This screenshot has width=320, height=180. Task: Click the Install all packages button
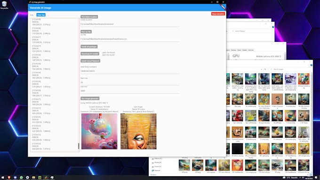point(89,47)
